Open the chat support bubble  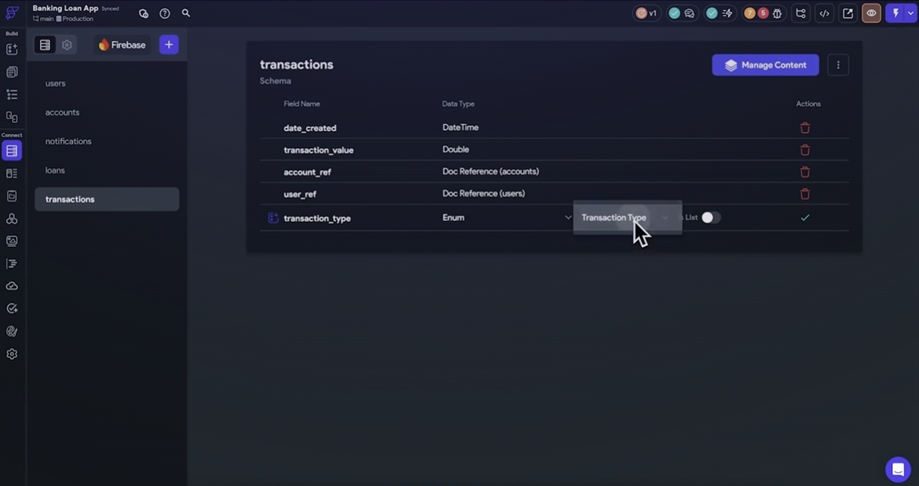[898, 470]
